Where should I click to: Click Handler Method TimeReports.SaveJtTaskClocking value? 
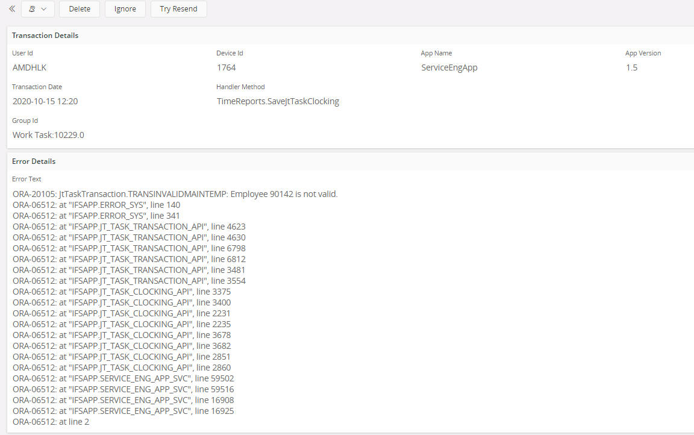pos(278,101)
